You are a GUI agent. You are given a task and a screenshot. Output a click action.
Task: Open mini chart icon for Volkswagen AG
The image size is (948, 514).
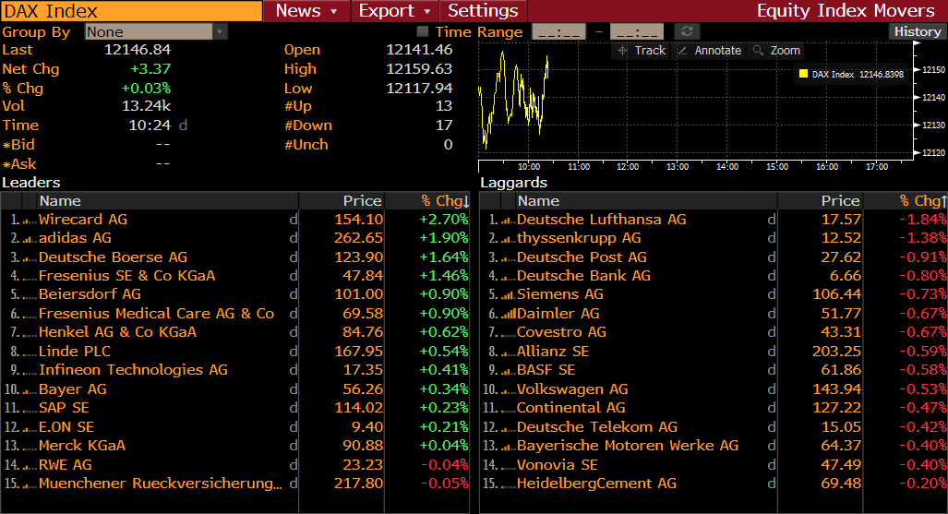[509, 390]
